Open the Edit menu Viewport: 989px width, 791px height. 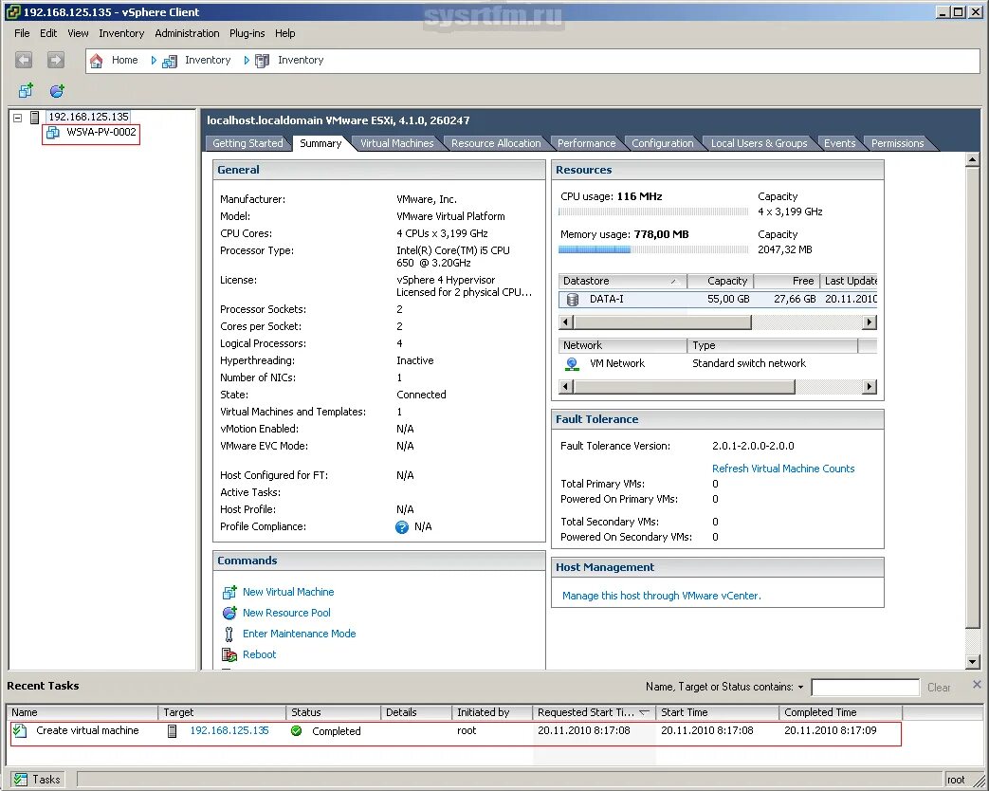tap(48, 33)
